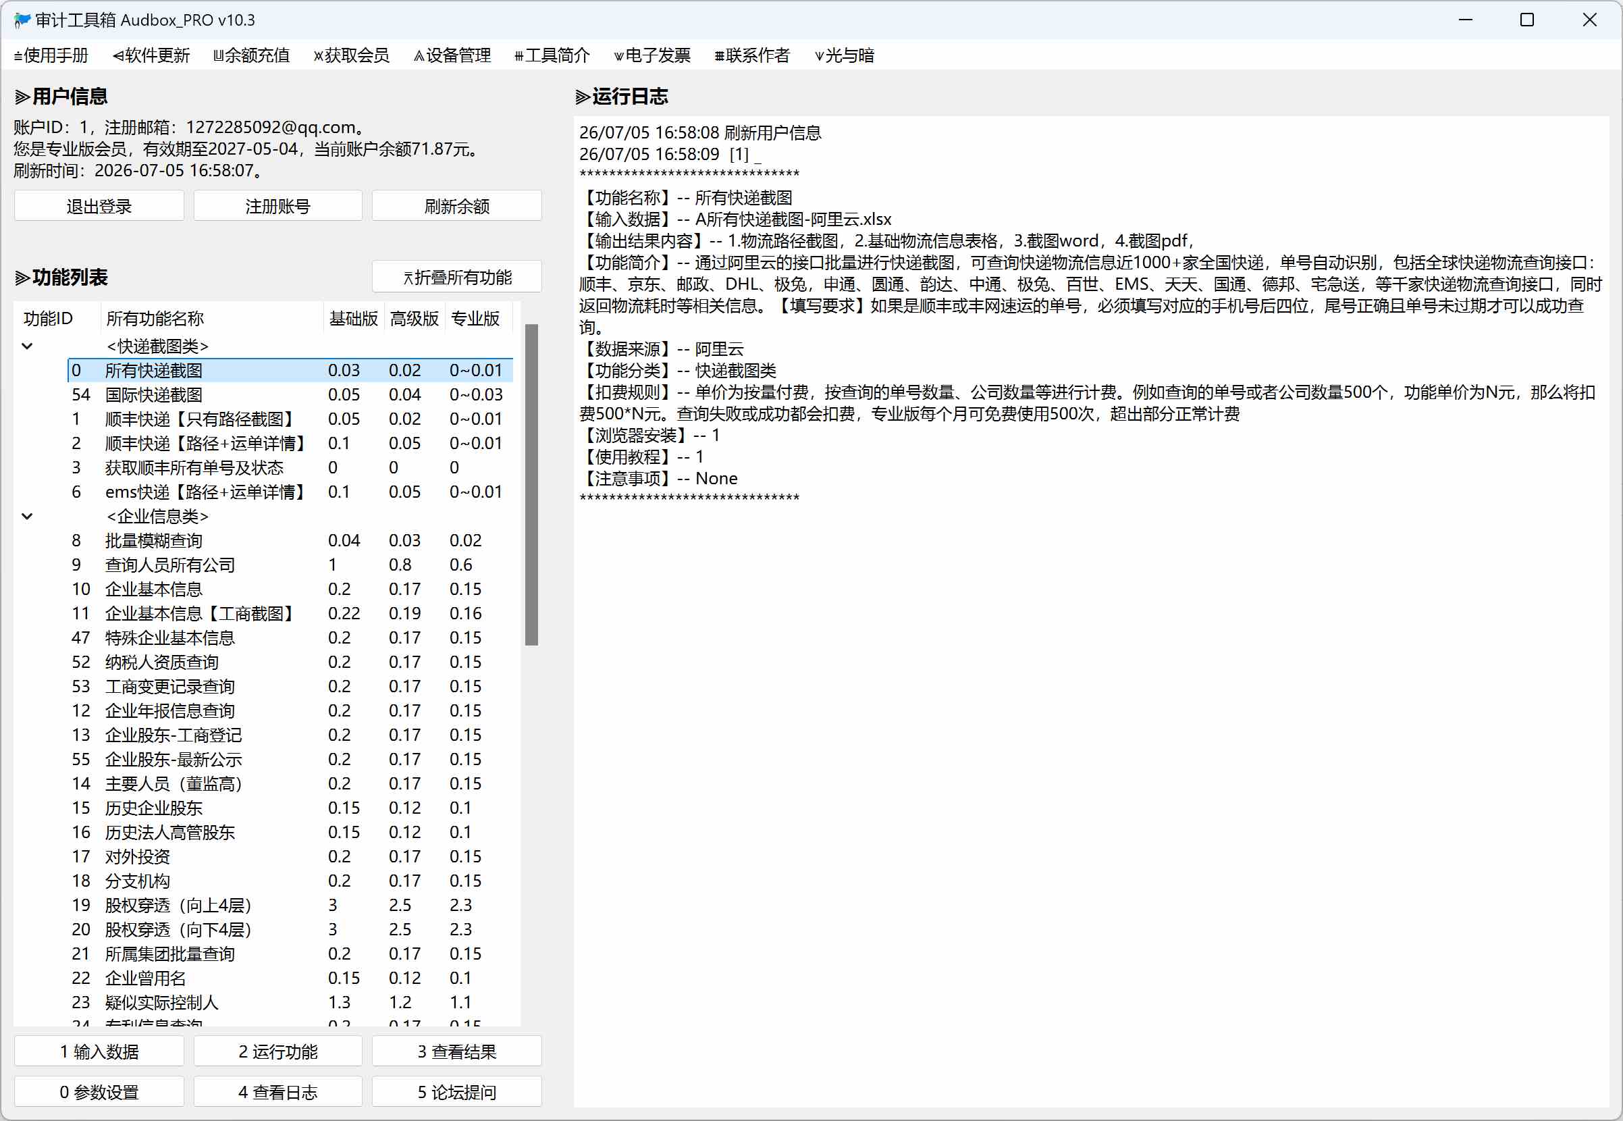Select 企业基本信息【工商截图】 row

click(290, 614)
